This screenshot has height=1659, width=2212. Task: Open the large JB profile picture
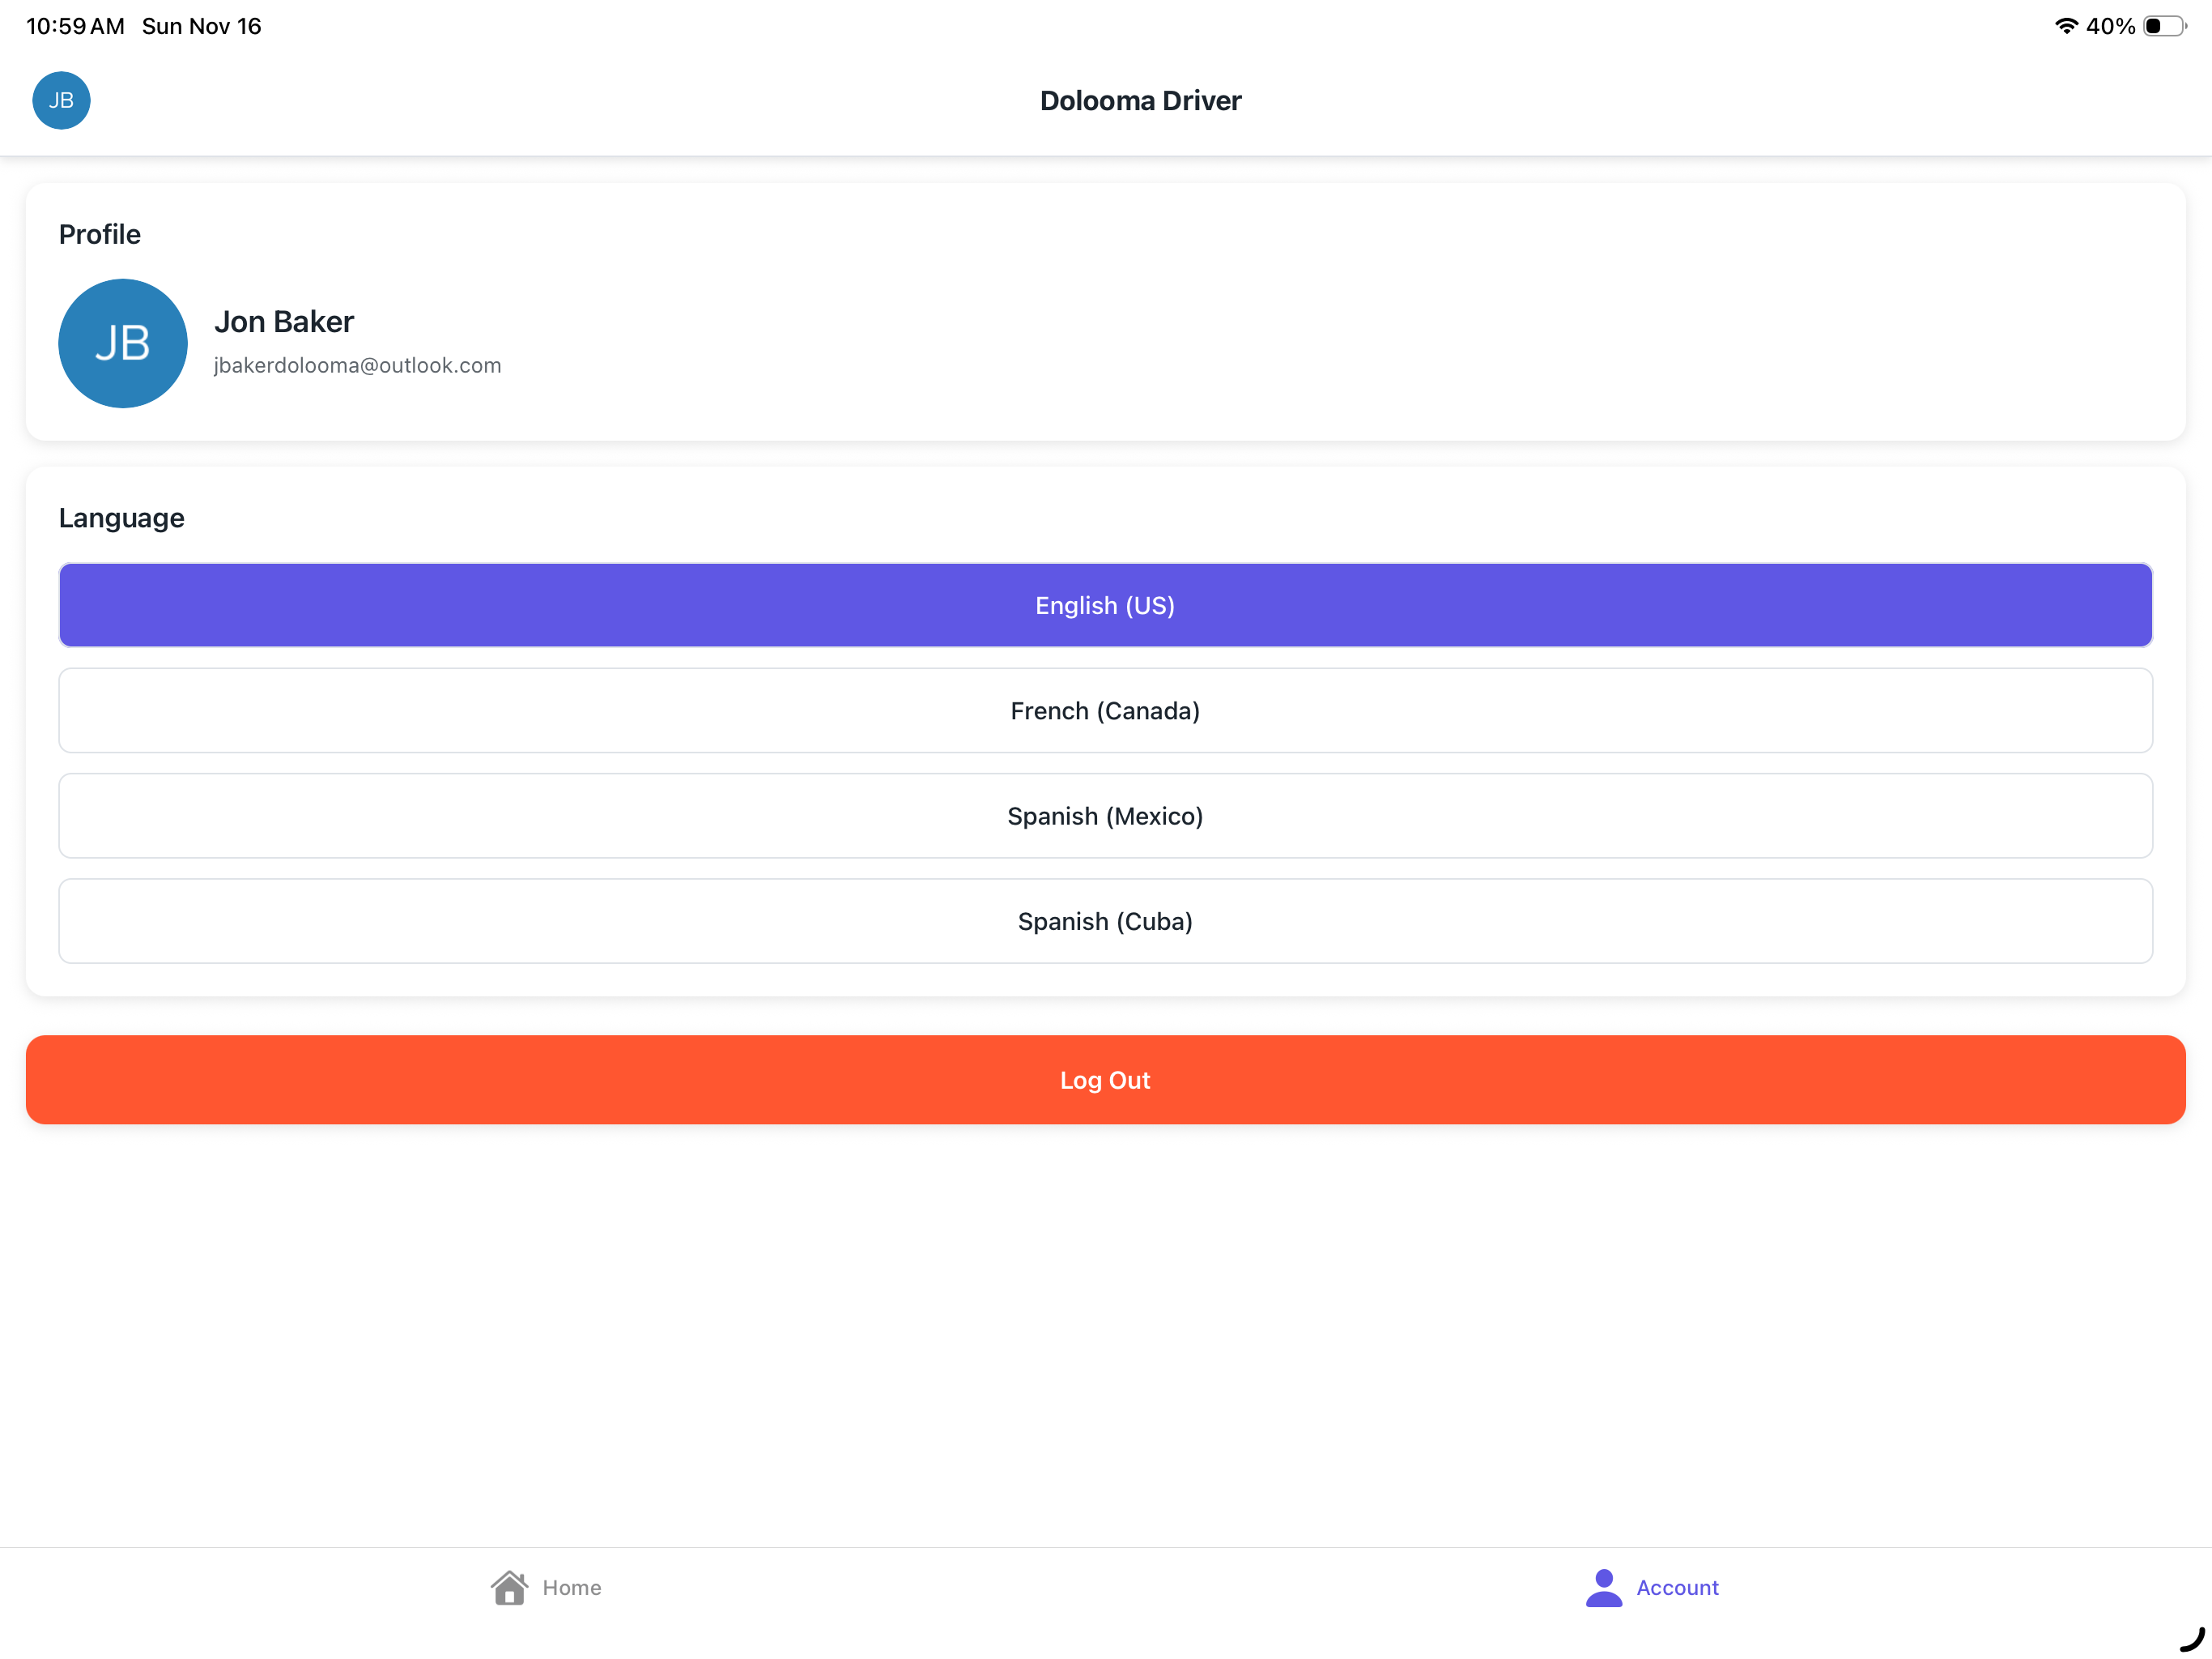point(123,343)
